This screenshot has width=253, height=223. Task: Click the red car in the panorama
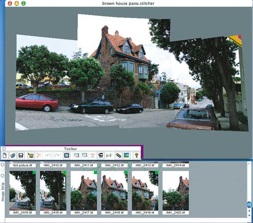37,102
